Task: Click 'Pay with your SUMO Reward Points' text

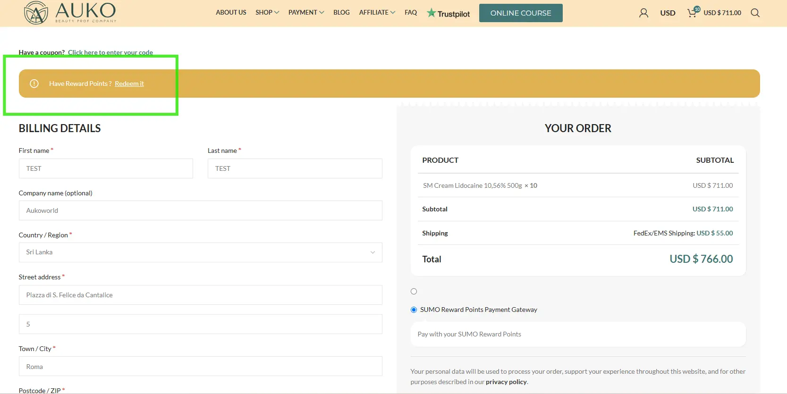Action: click(469, 334)
